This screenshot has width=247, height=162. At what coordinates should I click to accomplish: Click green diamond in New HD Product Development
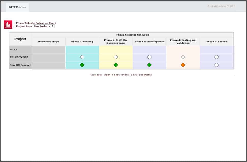click(x=149, y=65)
